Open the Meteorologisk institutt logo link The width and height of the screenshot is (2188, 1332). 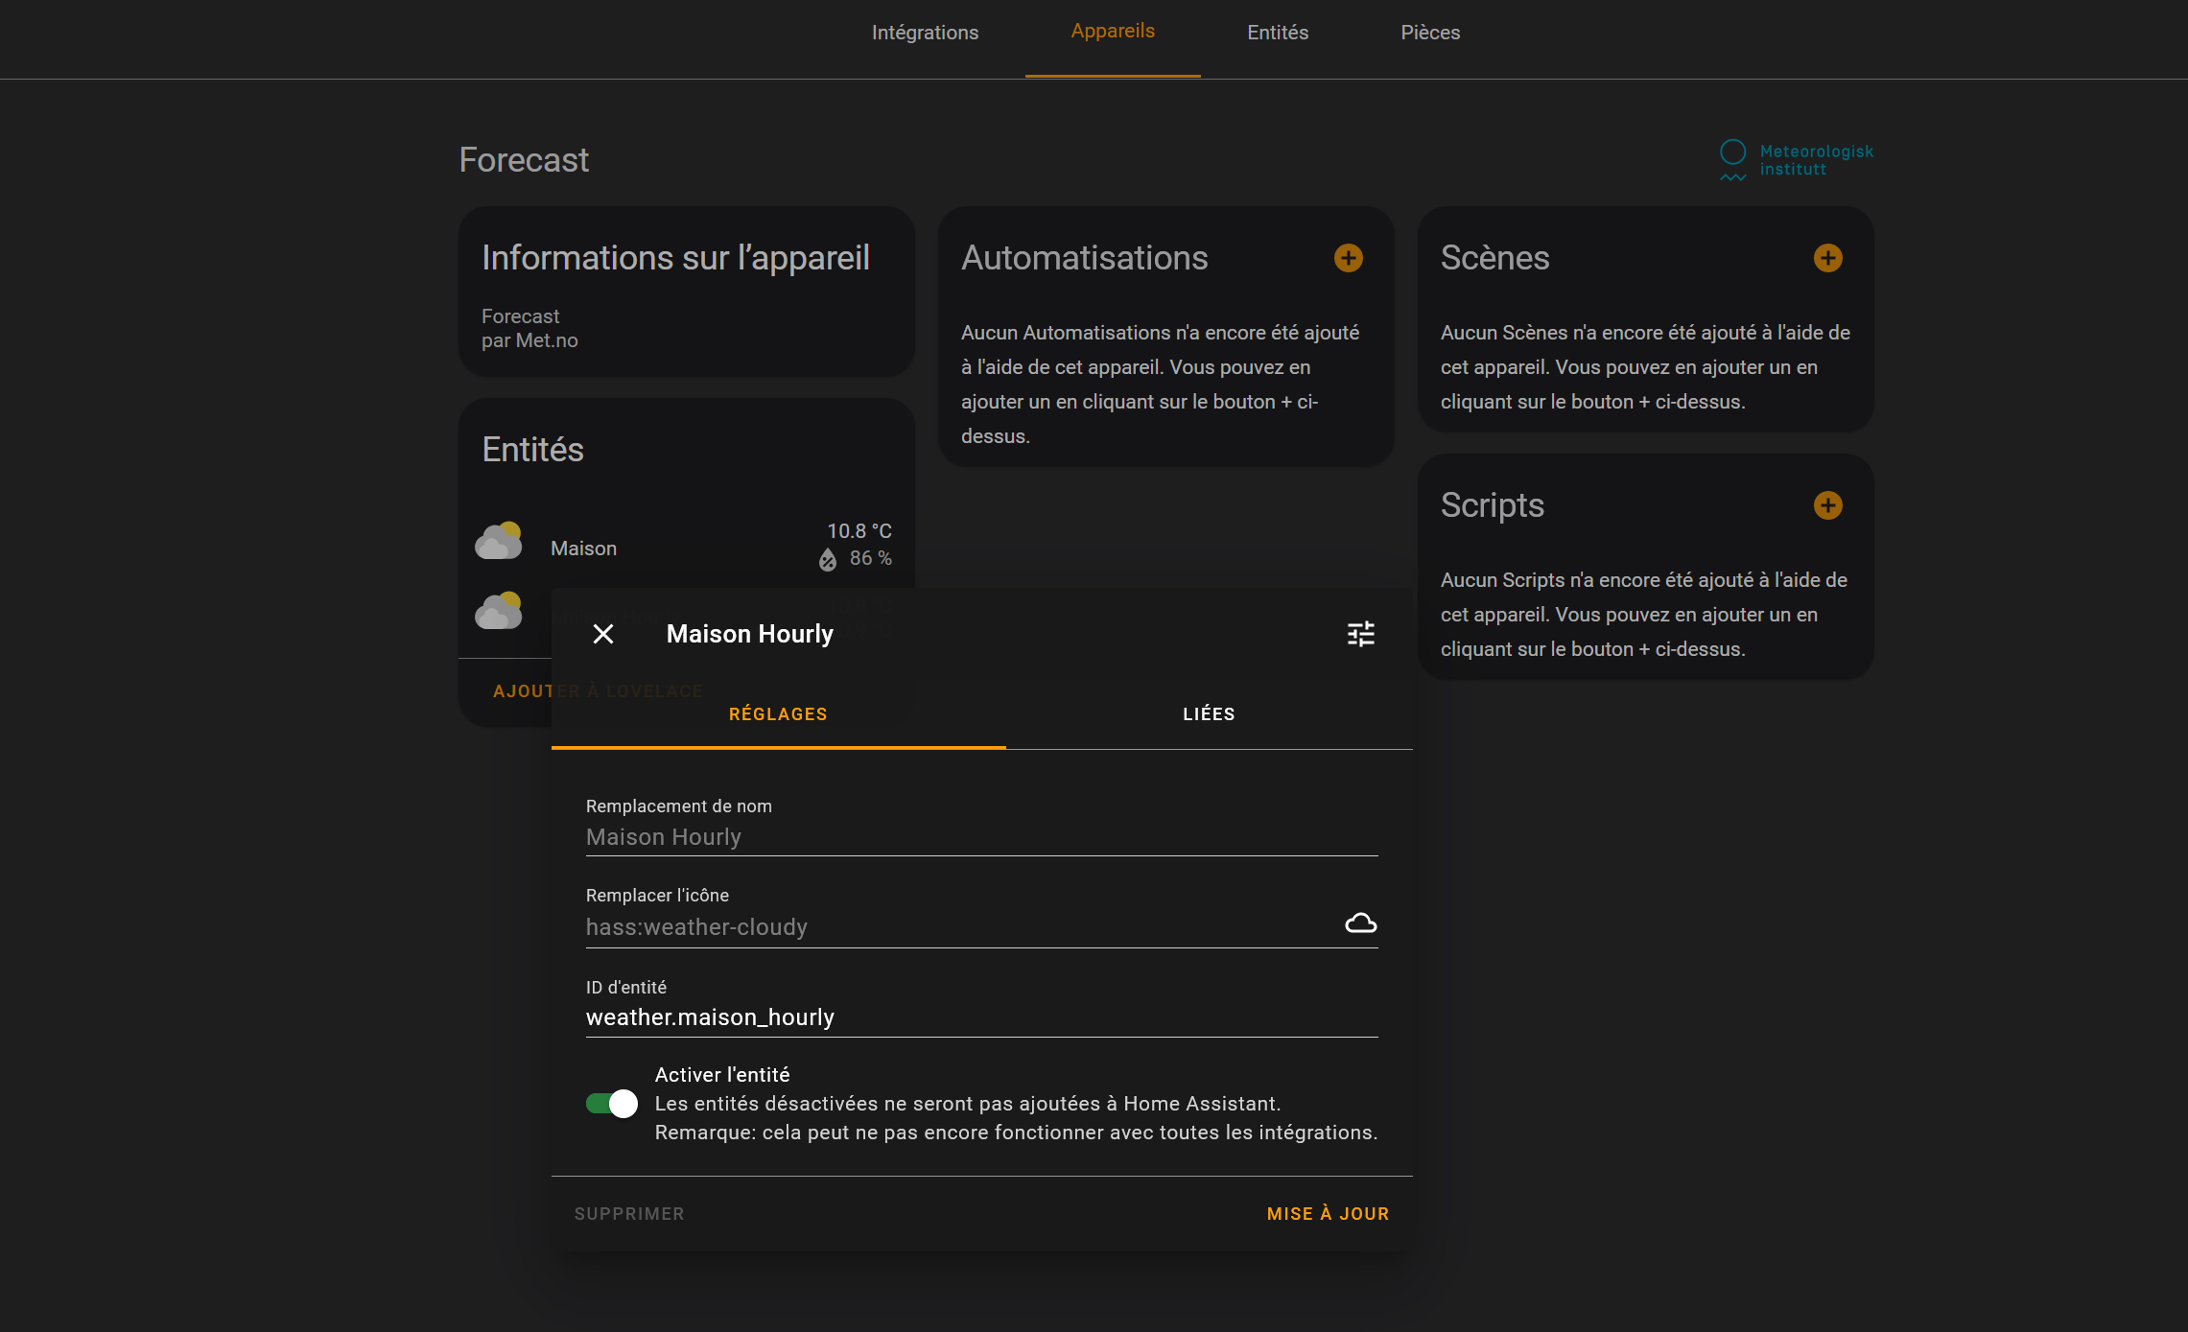coord(1796,160)
